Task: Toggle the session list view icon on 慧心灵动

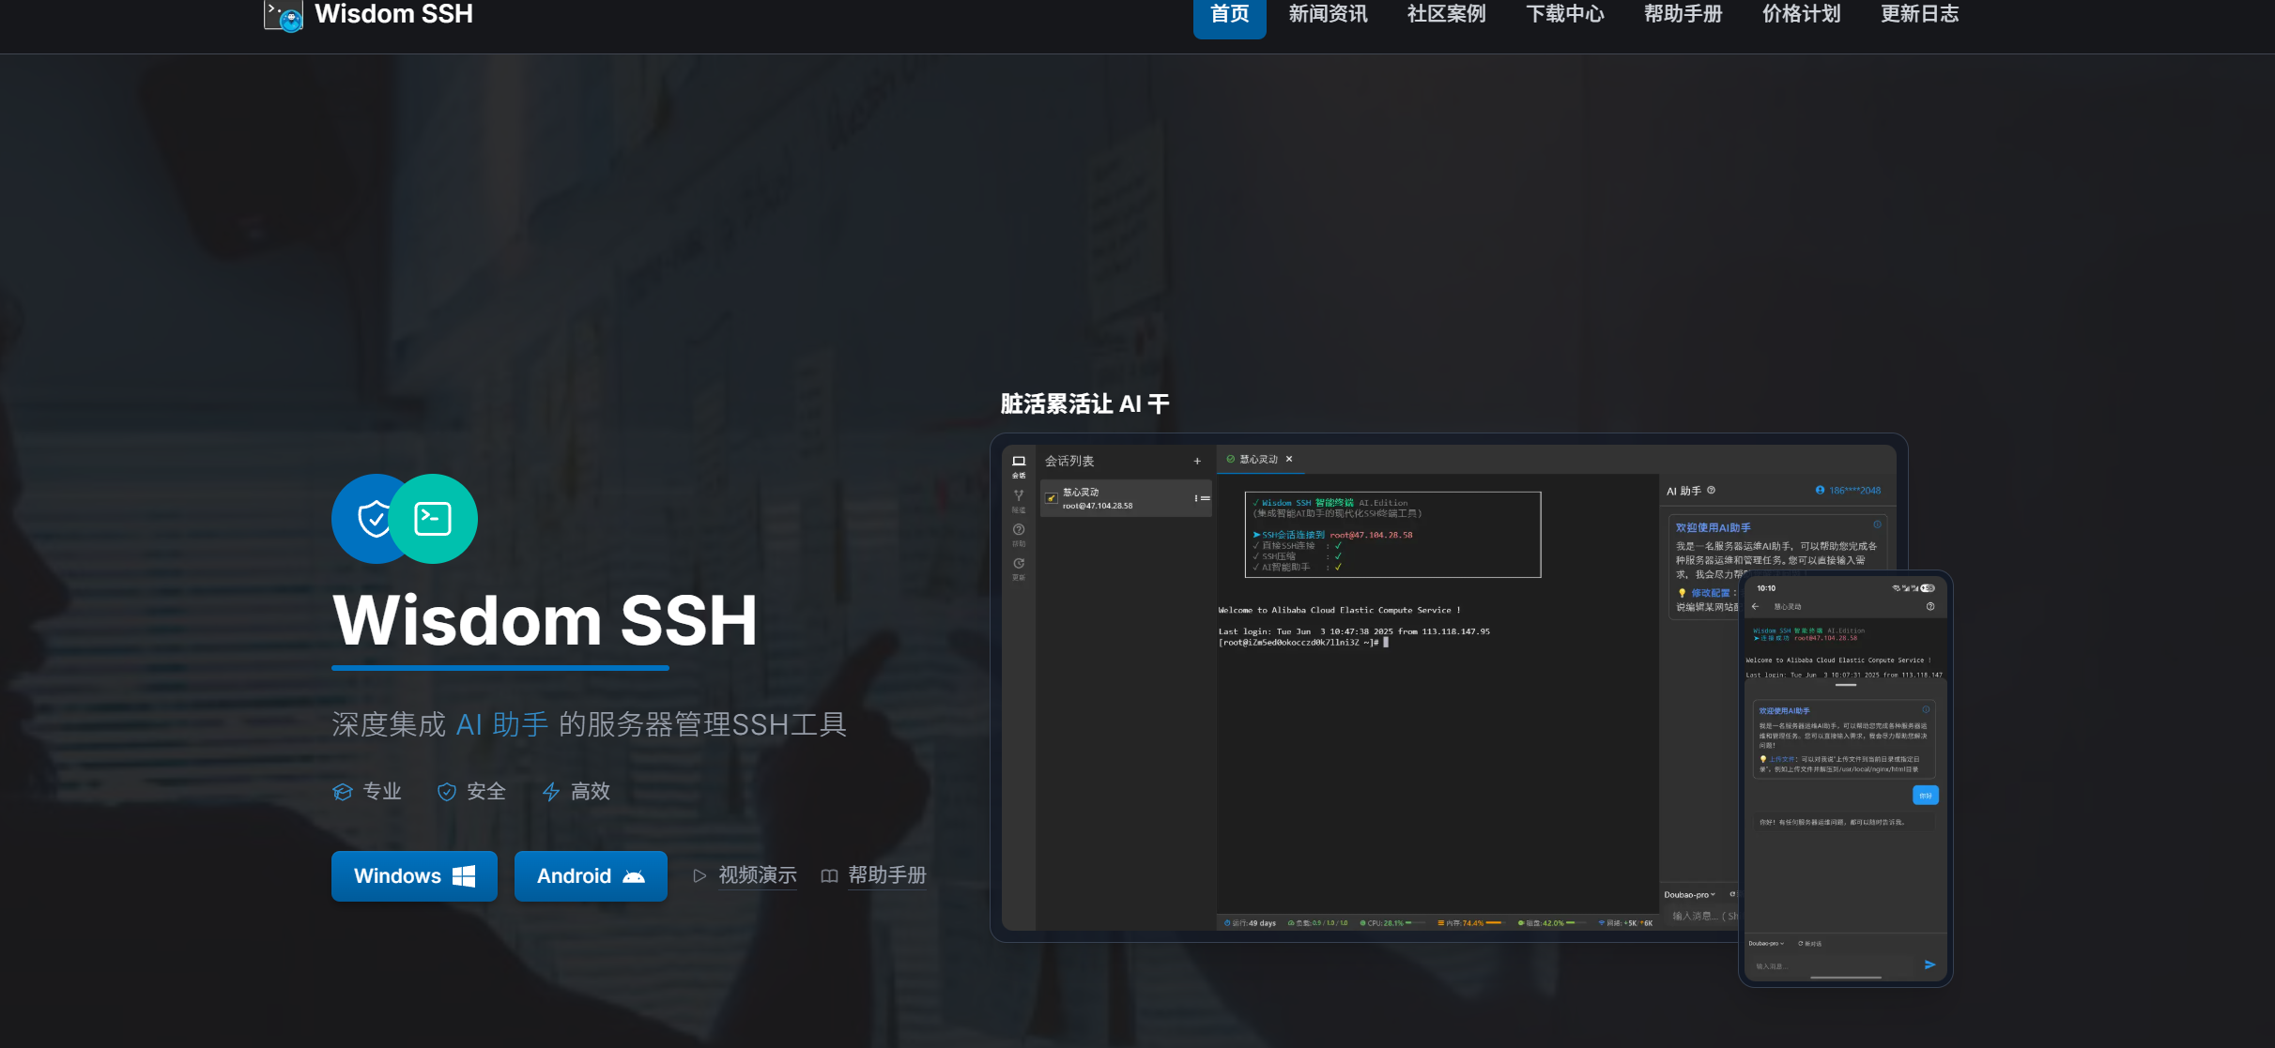Action: point(1207,498)
